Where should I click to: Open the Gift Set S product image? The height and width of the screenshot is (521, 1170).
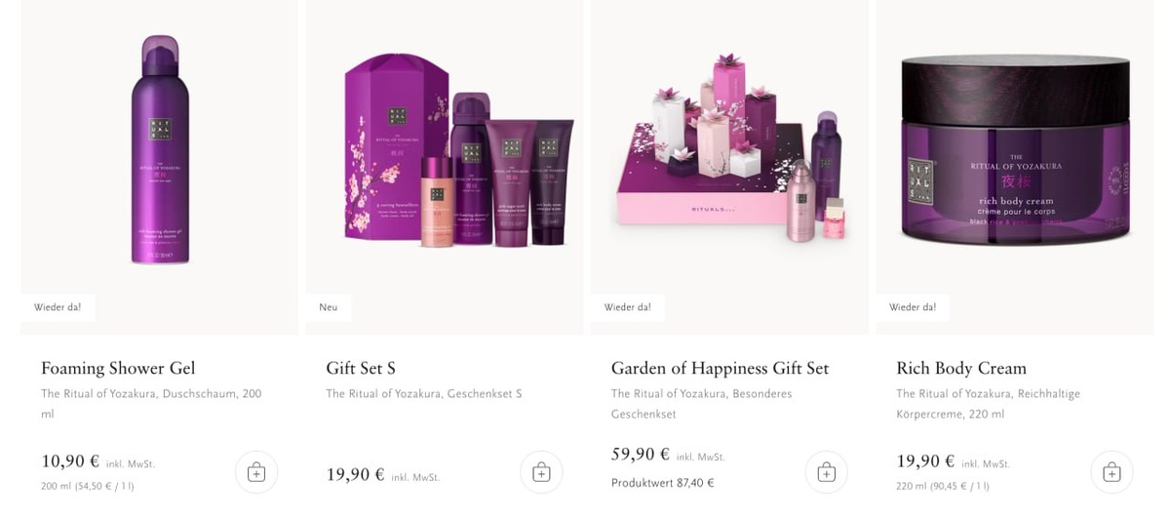coord(458,146)
